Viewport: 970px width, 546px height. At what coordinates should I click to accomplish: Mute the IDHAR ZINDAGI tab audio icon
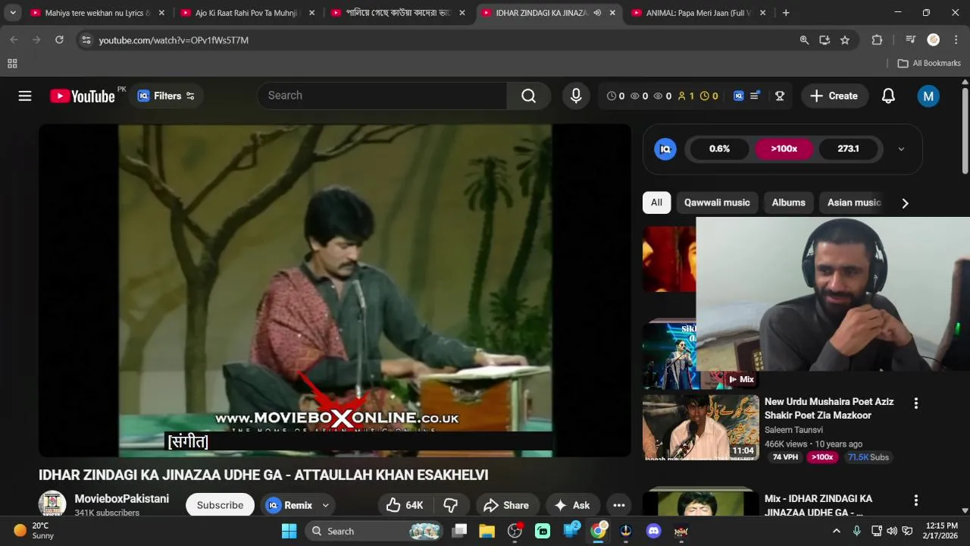597,13
